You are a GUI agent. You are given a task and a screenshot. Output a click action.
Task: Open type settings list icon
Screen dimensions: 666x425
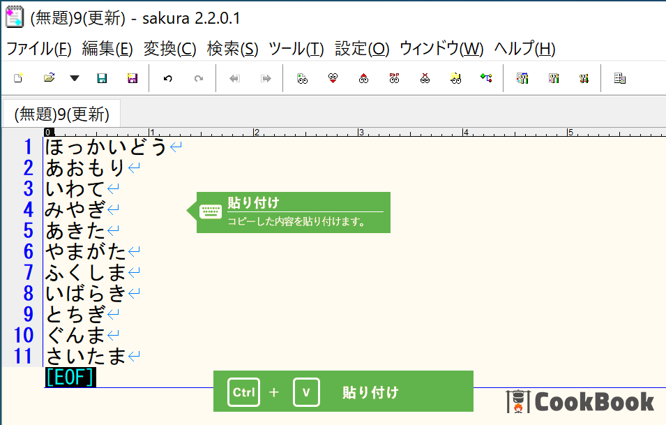pyautogui.click(x=522, y=78)
